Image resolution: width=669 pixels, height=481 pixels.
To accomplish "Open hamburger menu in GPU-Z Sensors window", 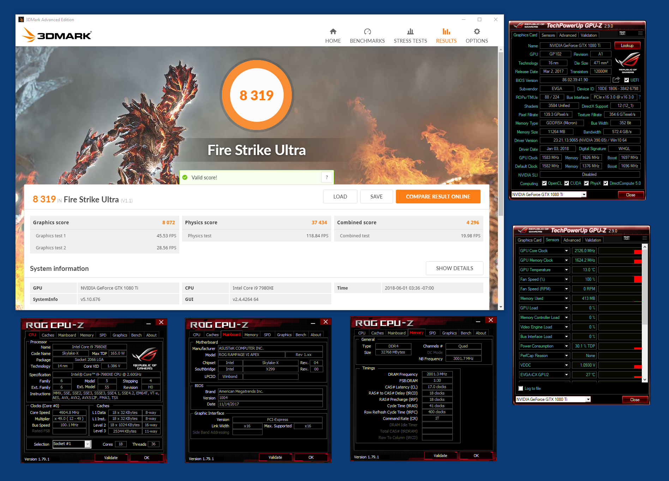I will click(645, 238).
